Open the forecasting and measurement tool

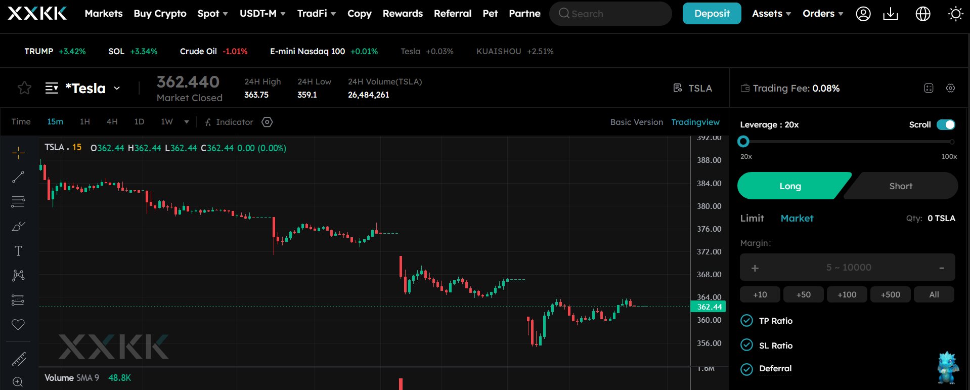(18, 300)
